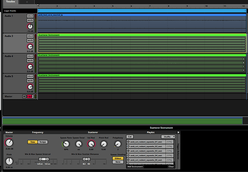Screen dimensions: 248x172
Task: Open the Shuffle playlist mode dropdown
Action: pos(168,136)
